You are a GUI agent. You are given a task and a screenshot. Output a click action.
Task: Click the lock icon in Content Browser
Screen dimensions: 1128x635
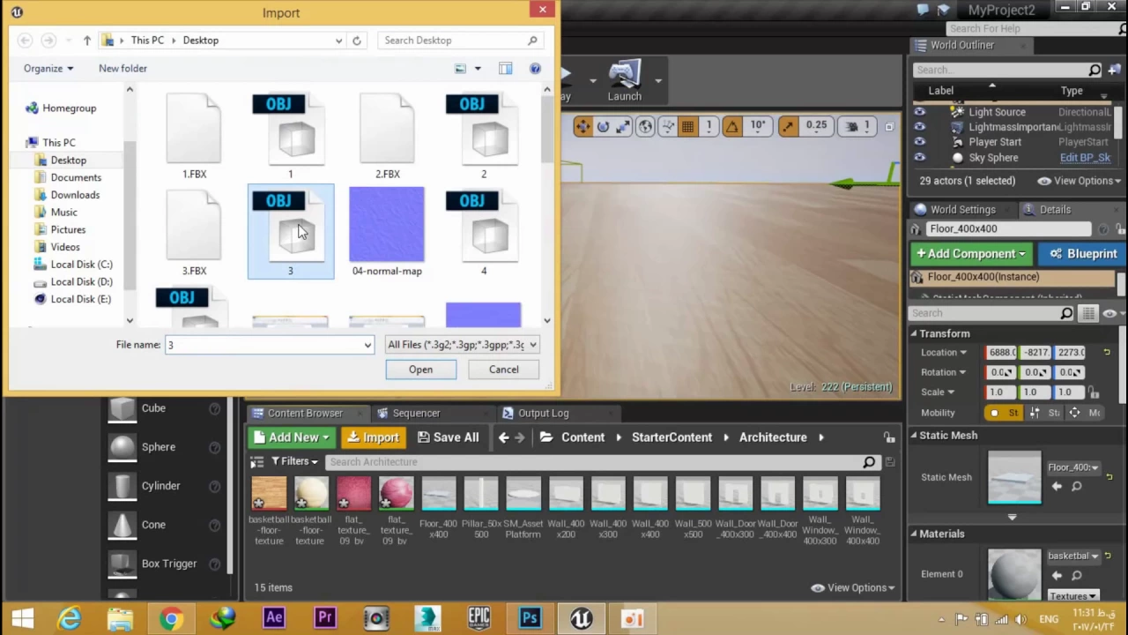click(x=889, y=437)
